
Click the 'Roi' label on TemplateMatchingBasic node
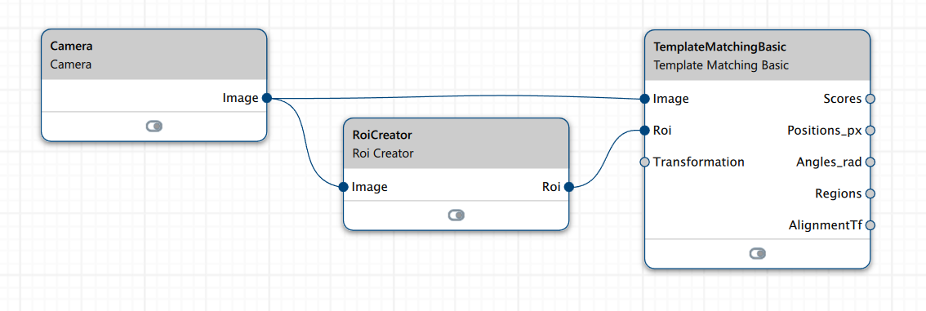point(662,131)
